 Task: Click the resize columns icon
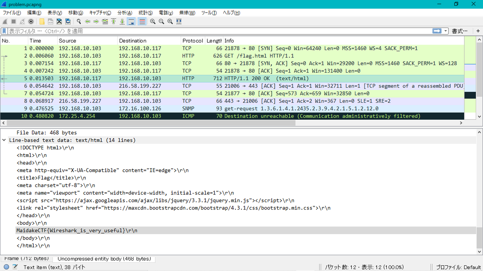point(179,21)
